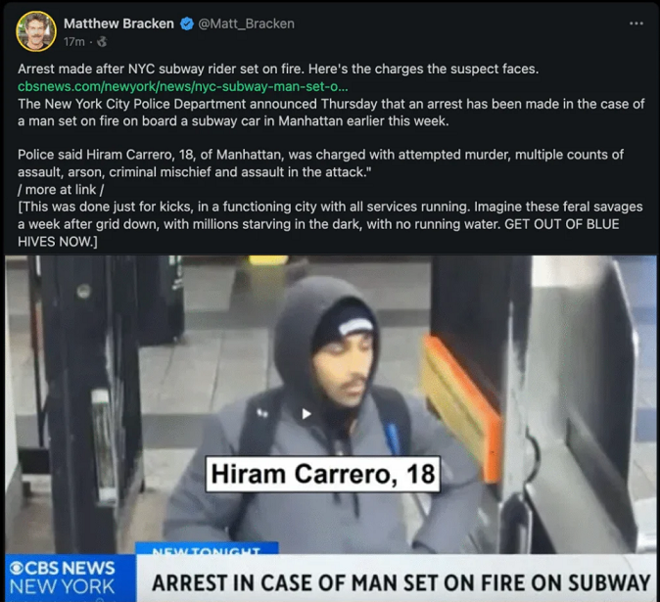Open Matthew Bracken's profile avatar
This screenshot has height=602, width=660.
coord(36,31)
